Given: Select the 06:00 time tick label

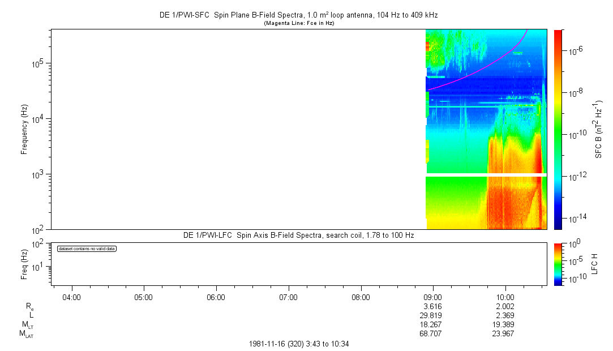Looking at the screenshot, I should pos(216,297).
